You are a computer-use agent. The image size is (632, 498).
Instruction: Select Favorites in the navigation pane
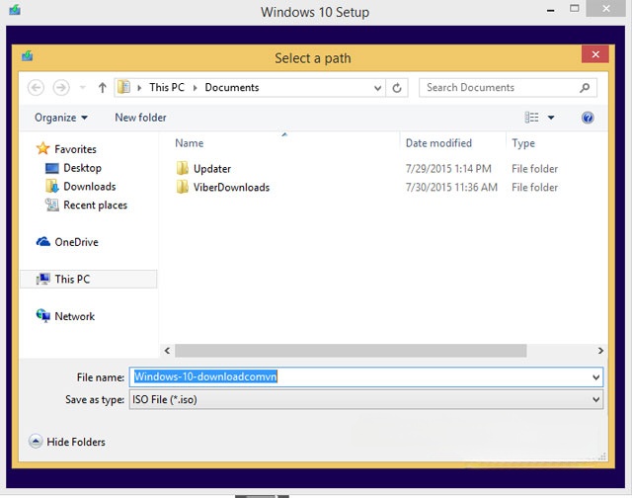click(x=75, y=149)
